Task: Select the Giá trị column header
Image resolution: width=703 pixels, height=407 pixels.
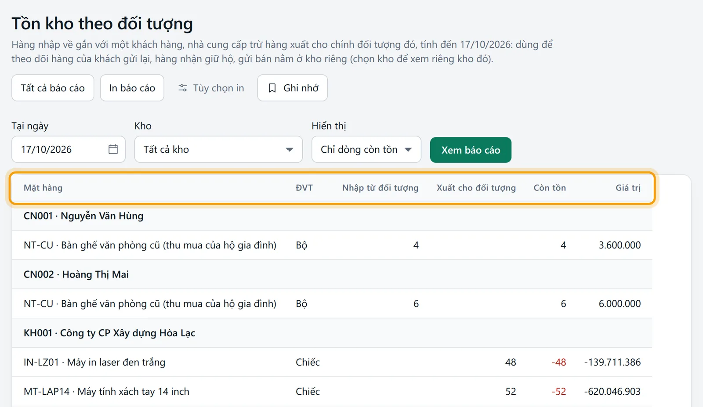Action: [x=628, y=188]
